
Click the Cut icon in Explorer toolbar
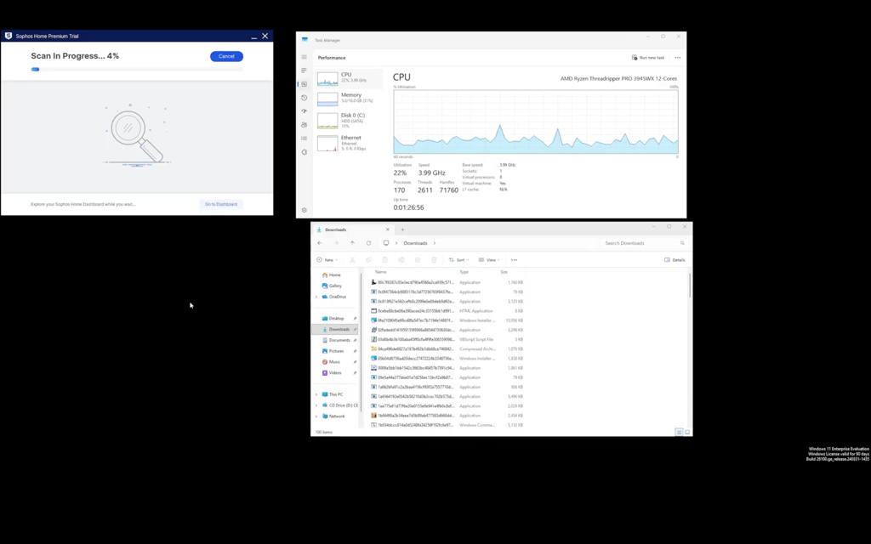352,260
